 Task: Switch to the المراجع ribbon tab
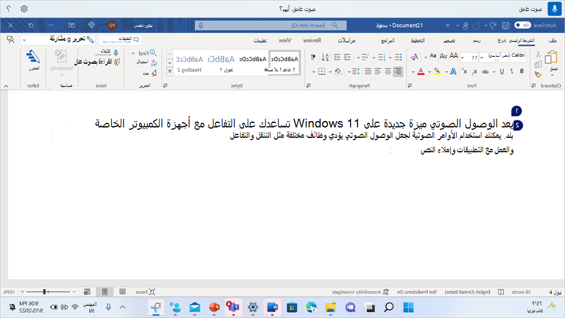click(388, 41)
